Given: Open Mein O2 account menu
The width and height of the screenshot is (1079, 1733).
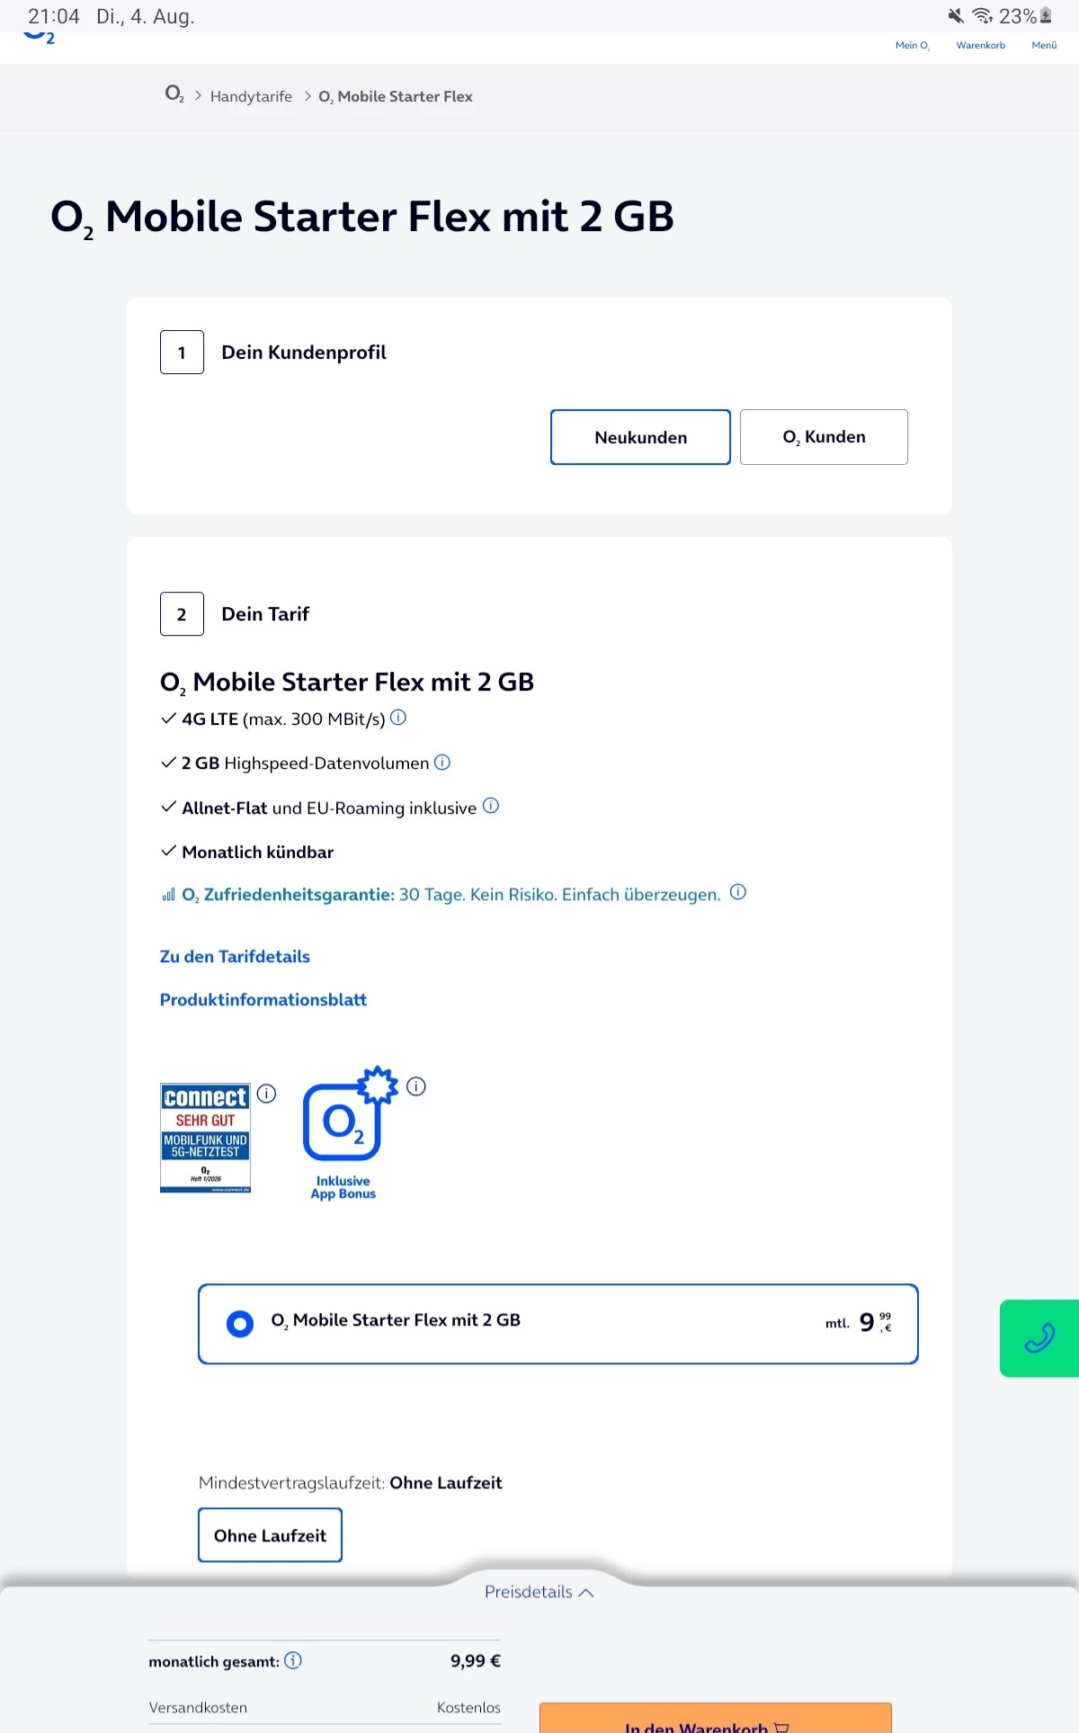Looking at the screenshot, I should [912, 45].
